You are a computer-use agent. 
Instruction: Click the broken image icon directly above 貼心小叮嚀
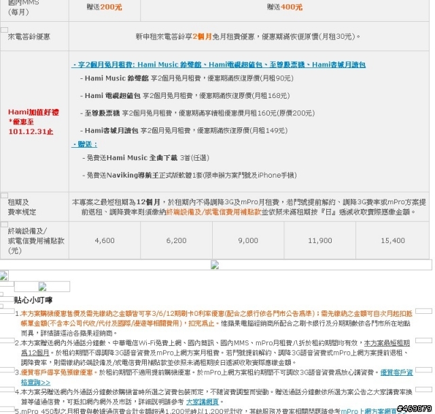pyautogui.click(x=42, y=286)
